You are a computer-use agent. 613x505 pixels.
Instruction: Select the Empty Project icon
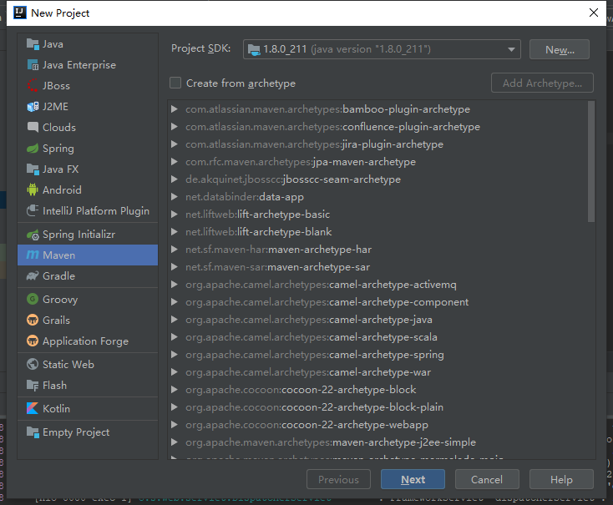point(33,432)
